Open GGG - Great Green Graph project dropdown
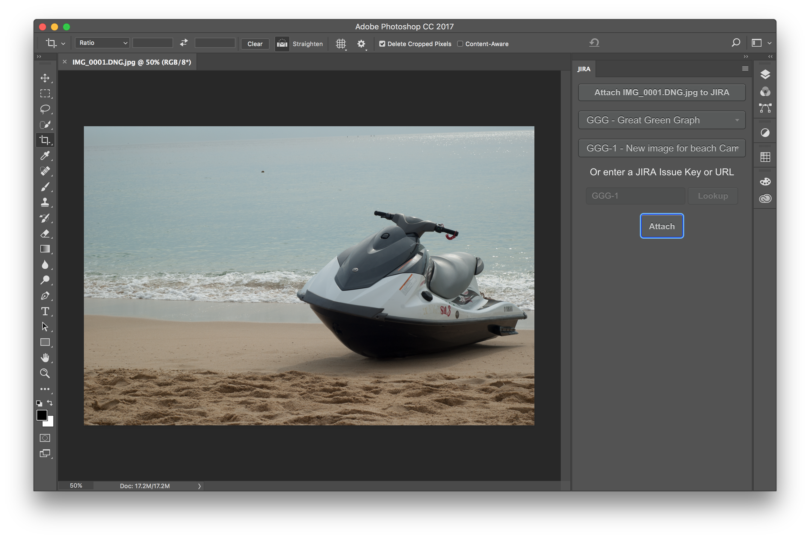Image resolution: width=810 pixels, height=539 pixels. 661,120
